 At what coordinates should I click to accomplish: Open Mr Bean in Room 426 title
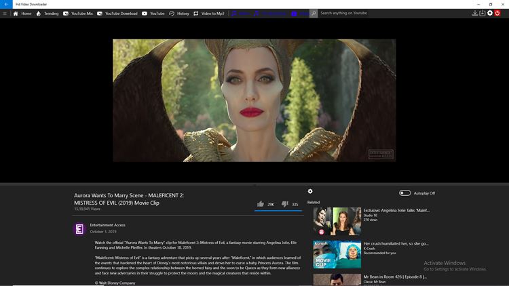pyautogui.click(x=395, y=277)
